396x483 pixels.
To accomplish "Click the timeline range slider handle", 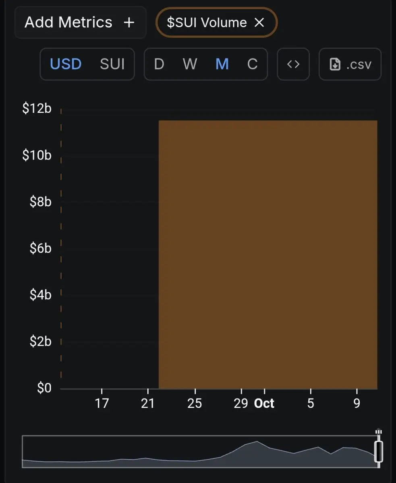I will pyautogui.click(x=379, y=452).
